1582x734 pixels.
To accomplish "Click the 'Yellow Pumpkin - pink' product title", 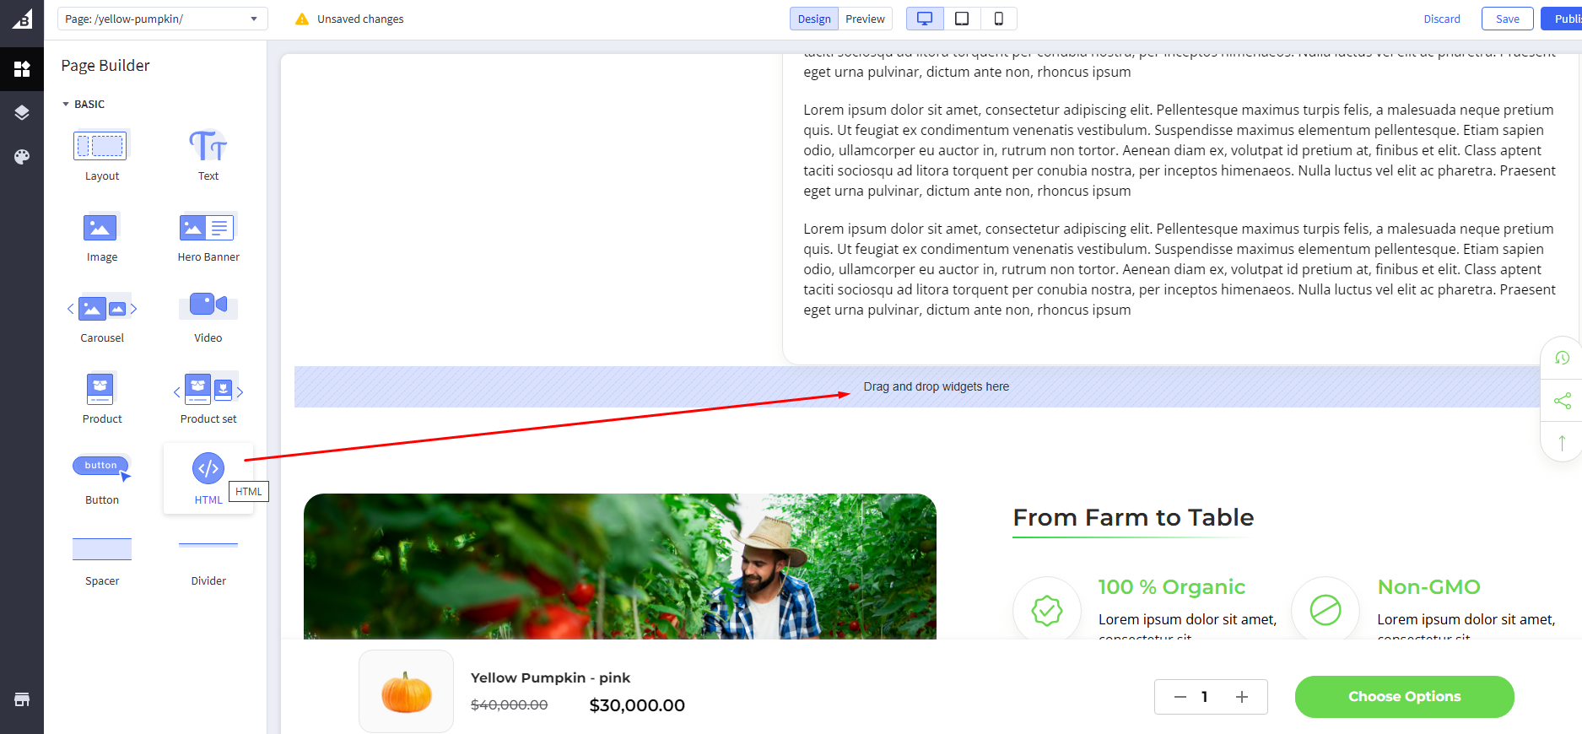I will click(x=551, y=677).
